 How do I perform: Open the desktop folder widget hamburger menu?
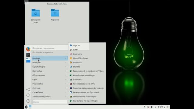point(26,2)
